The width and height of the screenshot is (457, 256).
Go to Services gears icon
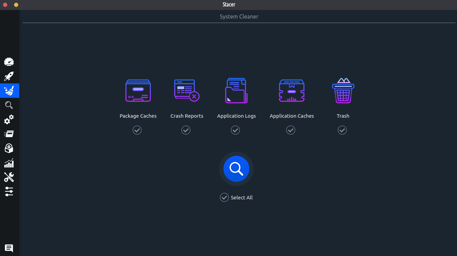(x=9, y=119)
